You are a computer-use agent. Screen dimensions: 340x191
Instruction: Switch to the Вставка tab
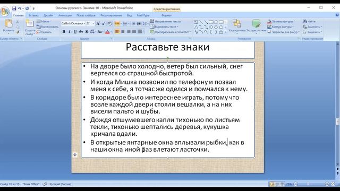click(x=33, y=15)
